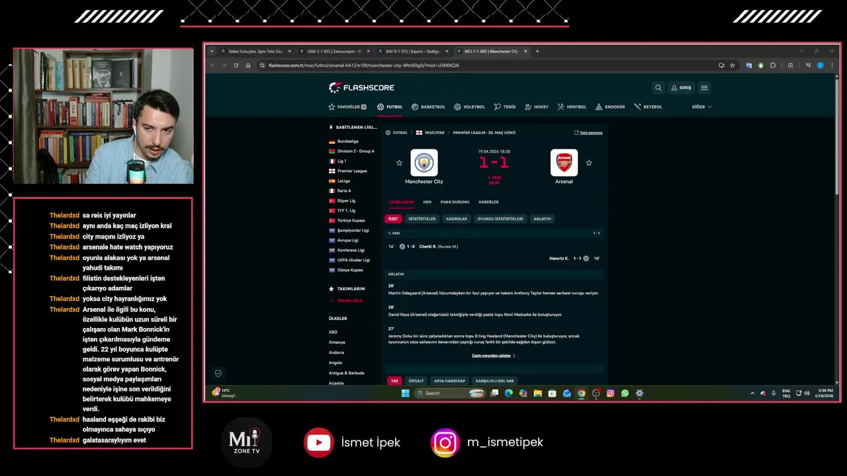The height and width of the screenshot is (476, 847).
Task: Switch to the H2H tab
Action: [x=427, y=202]
